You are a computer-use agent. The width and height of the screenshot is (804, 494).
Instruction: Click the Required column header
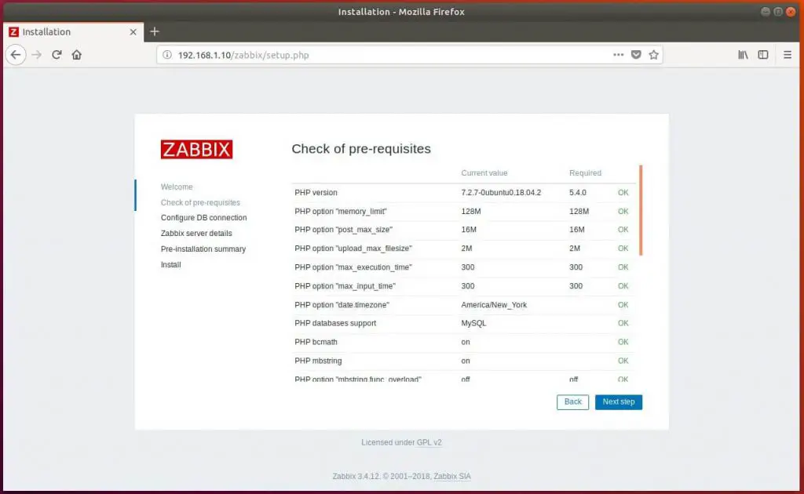585,173
